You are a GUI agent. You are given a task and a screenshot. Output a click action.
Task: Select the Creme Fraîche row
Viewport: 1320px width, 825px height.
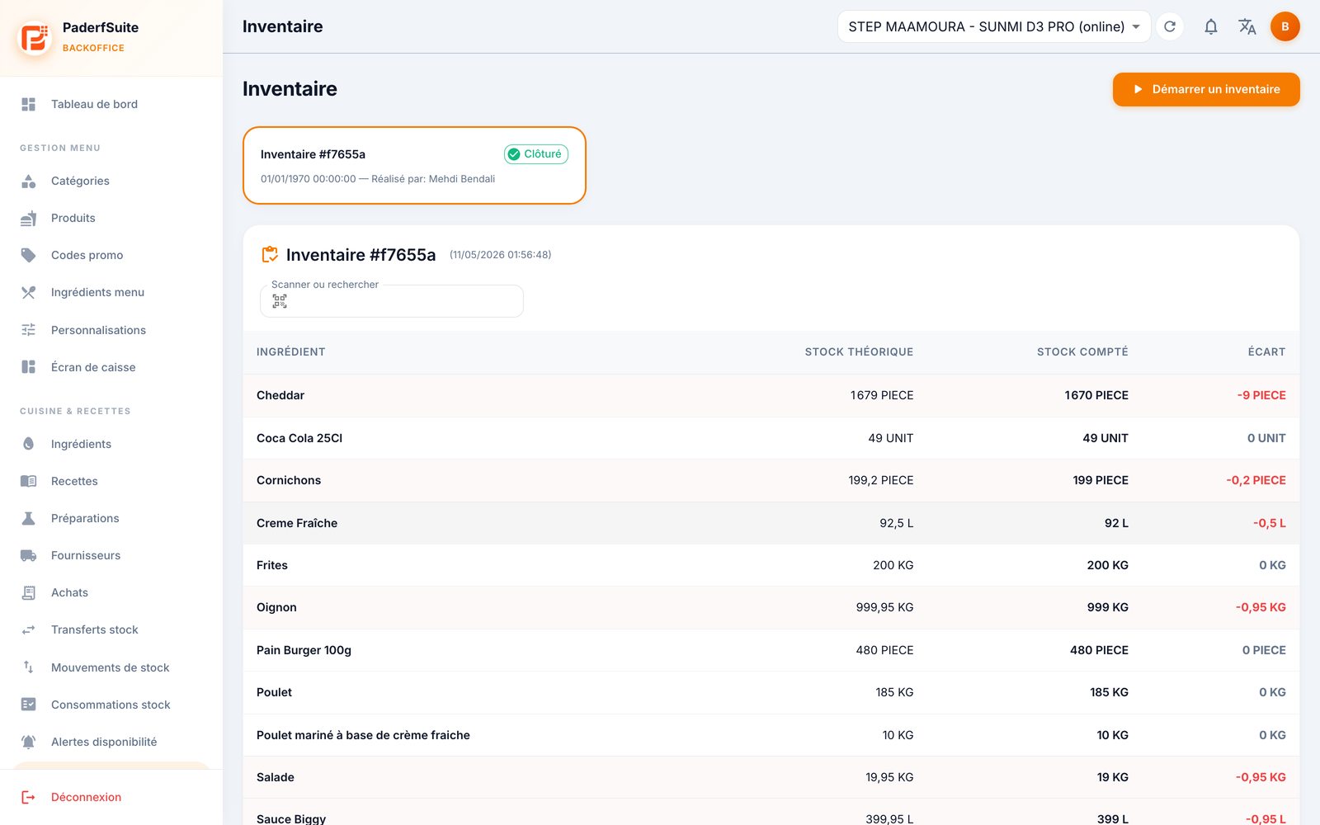tap(771, 523)
